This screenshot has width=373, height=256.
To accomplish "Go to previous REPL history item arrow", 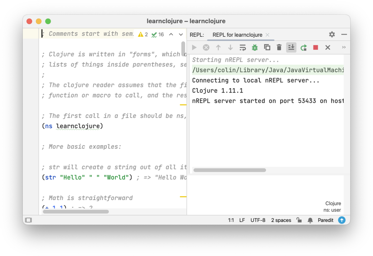I will 218,48.
